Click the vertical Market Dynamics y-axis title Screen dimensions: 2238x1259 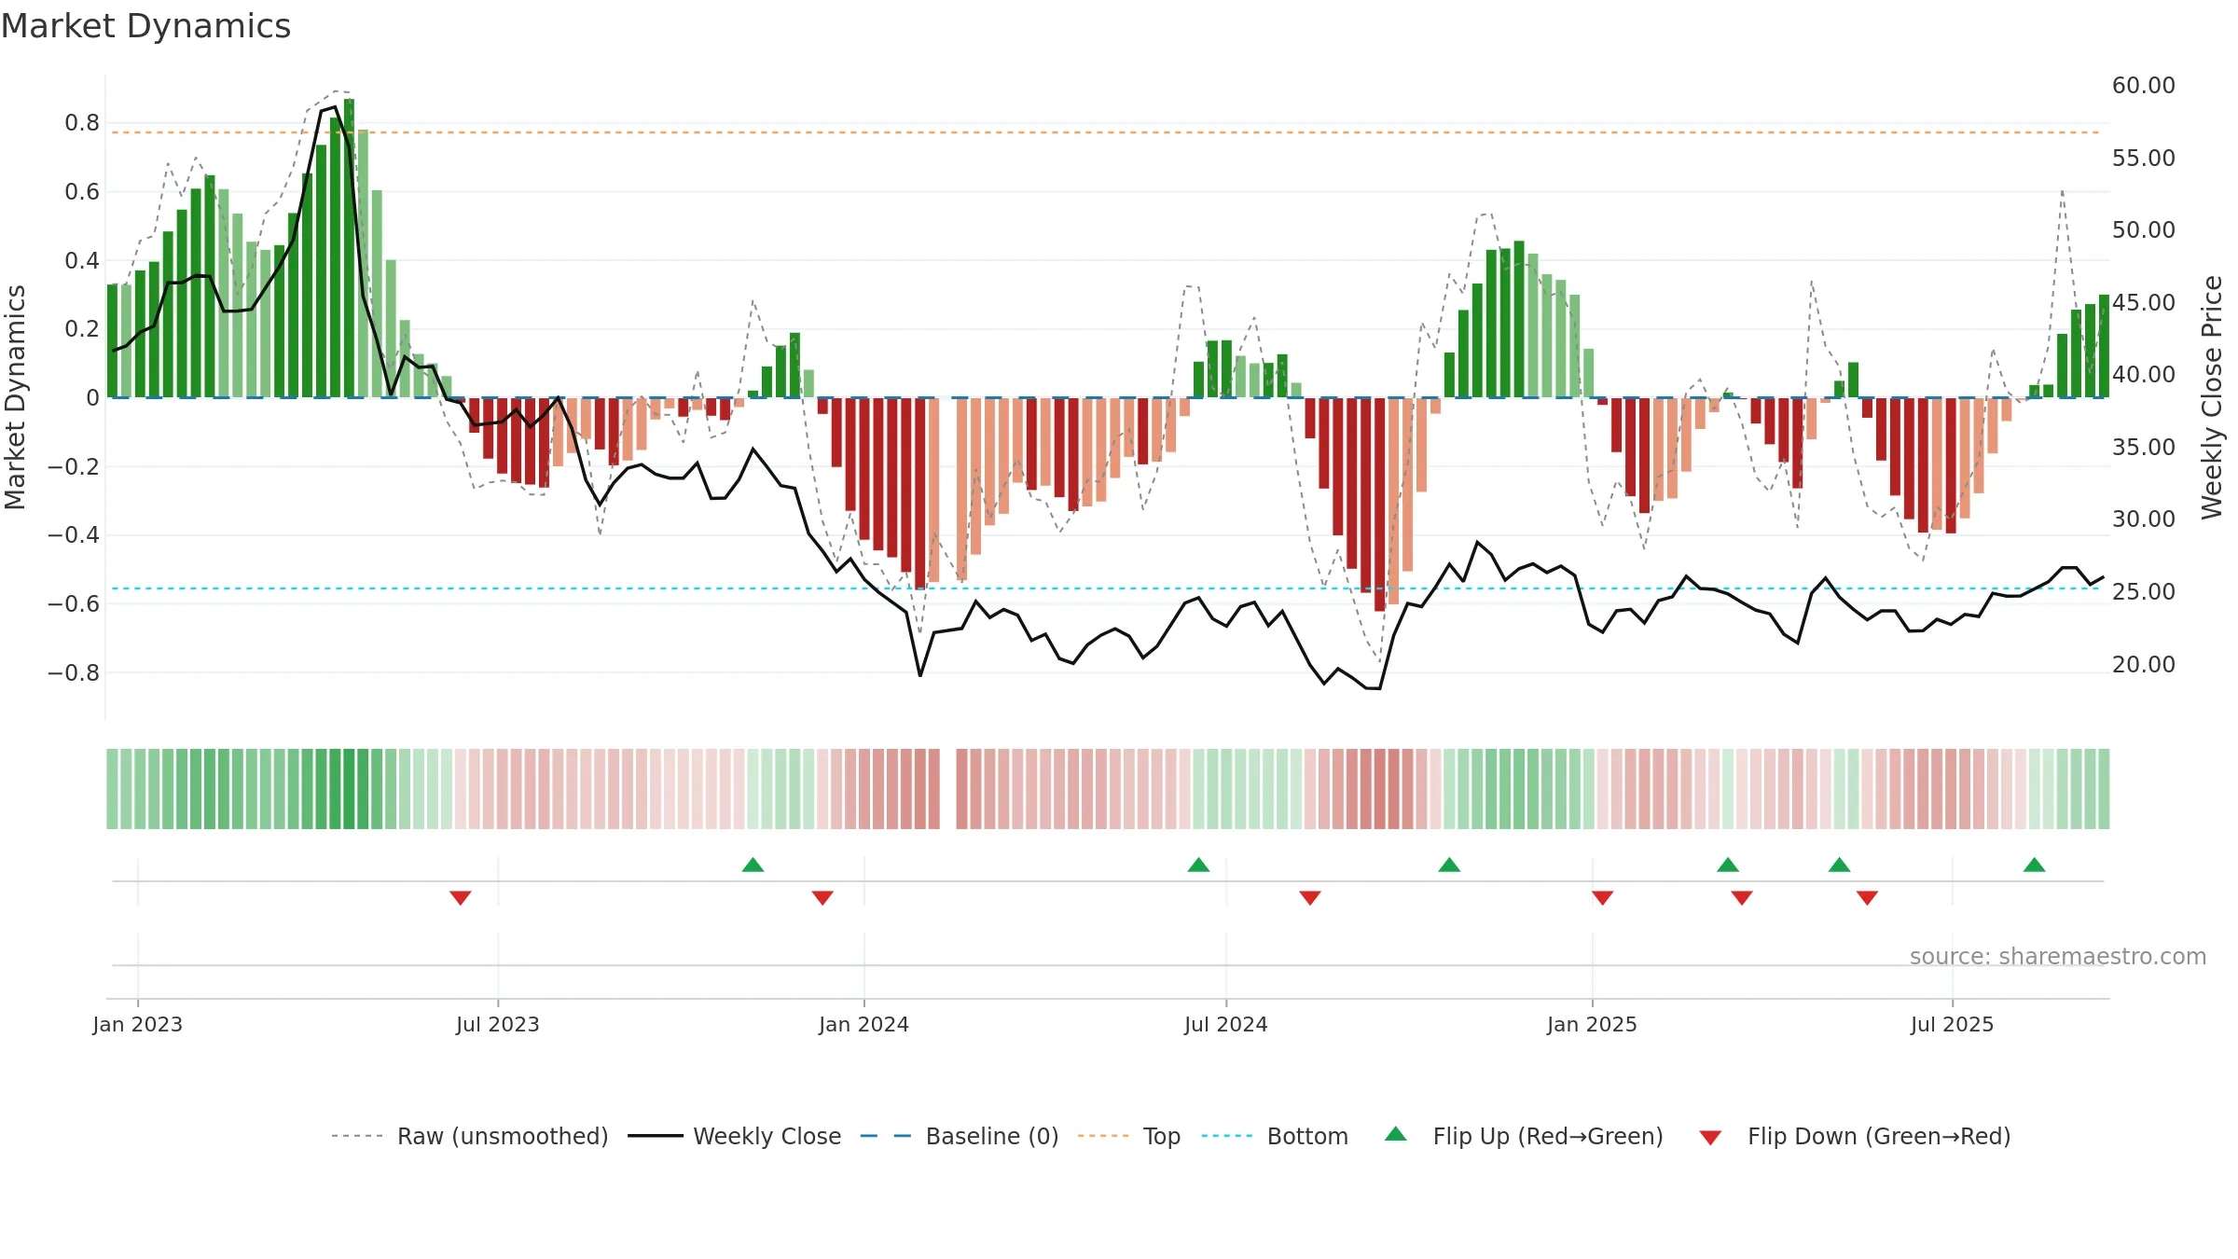coord(15,397)
